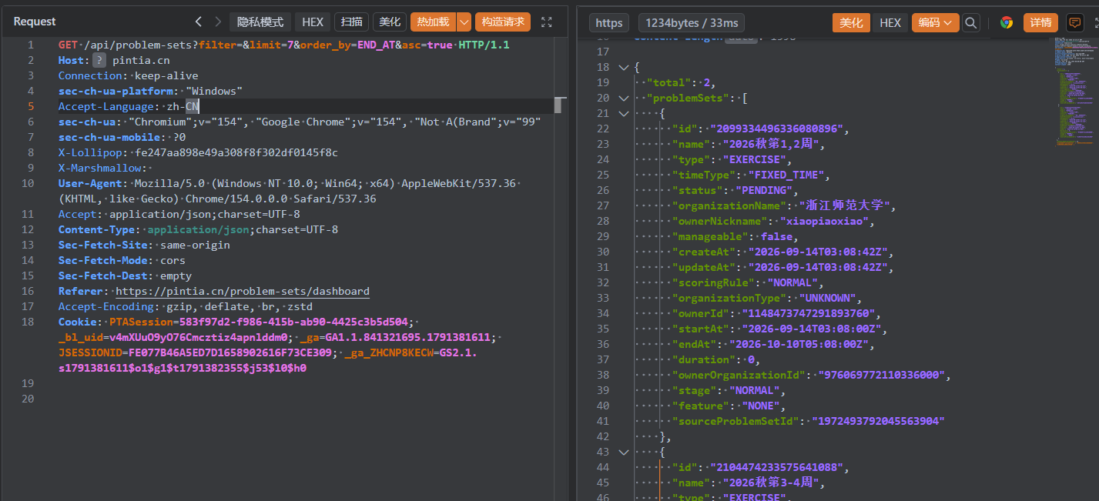Click the "2026秋第3-4周" name value

click(772, 483)
